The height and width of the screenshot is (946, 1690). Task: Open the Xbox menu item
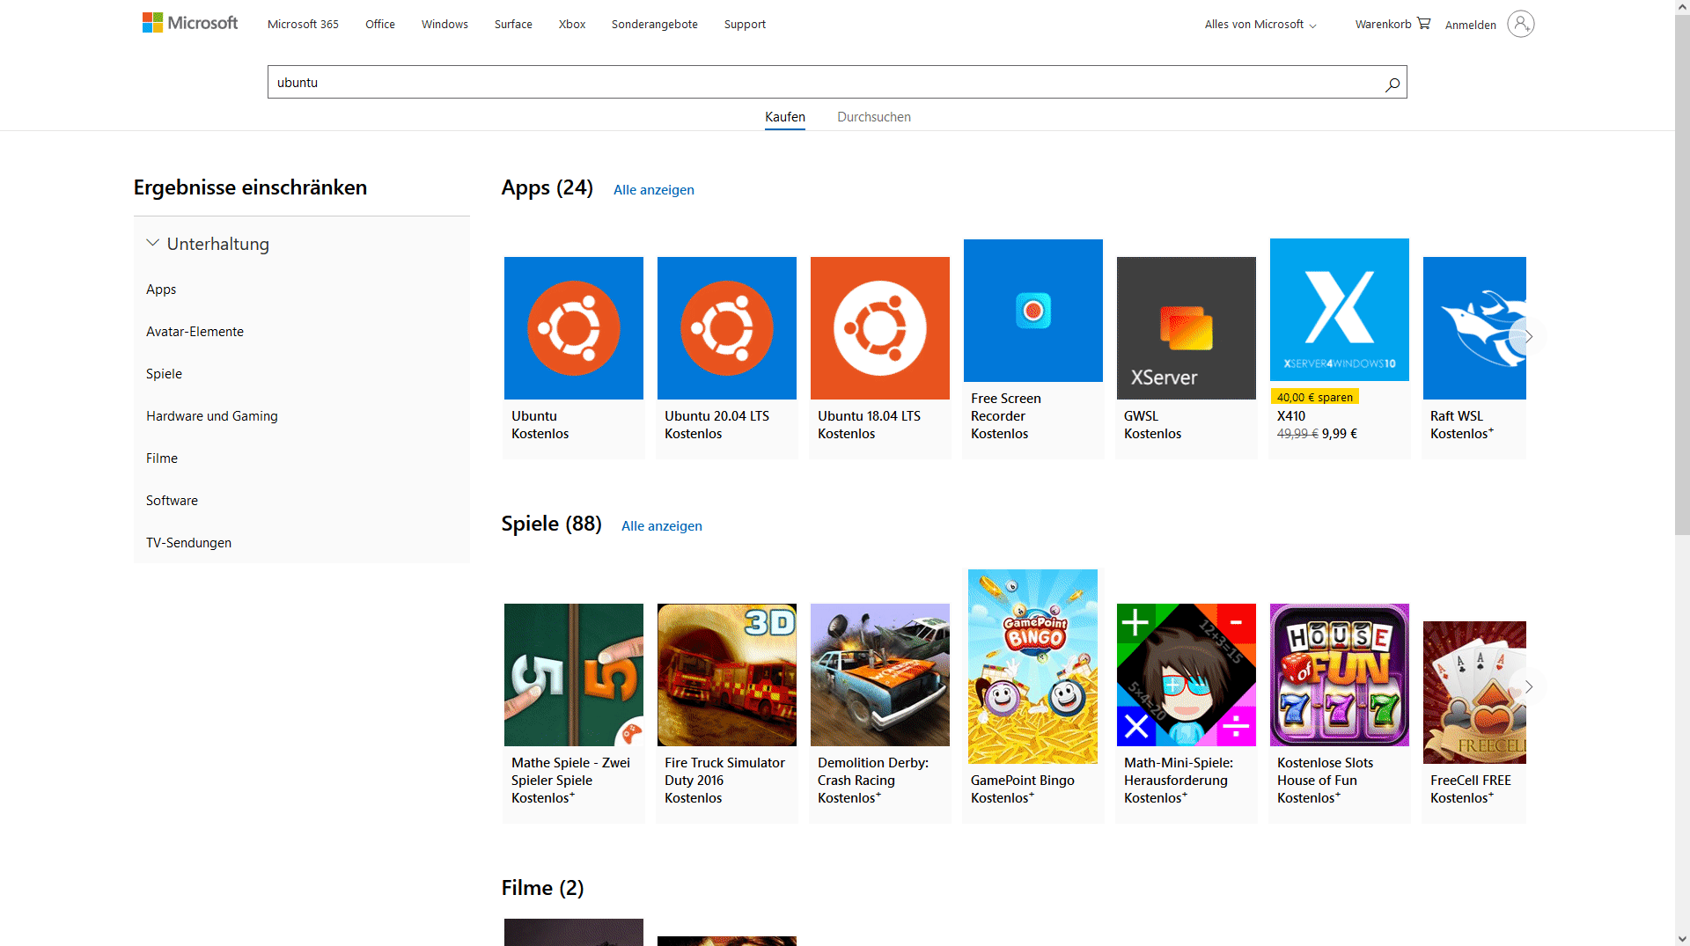(x=571, y=25)
